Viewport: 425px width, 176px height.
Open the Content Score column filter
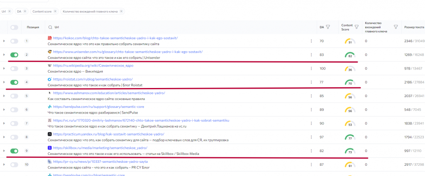(357, 27)
